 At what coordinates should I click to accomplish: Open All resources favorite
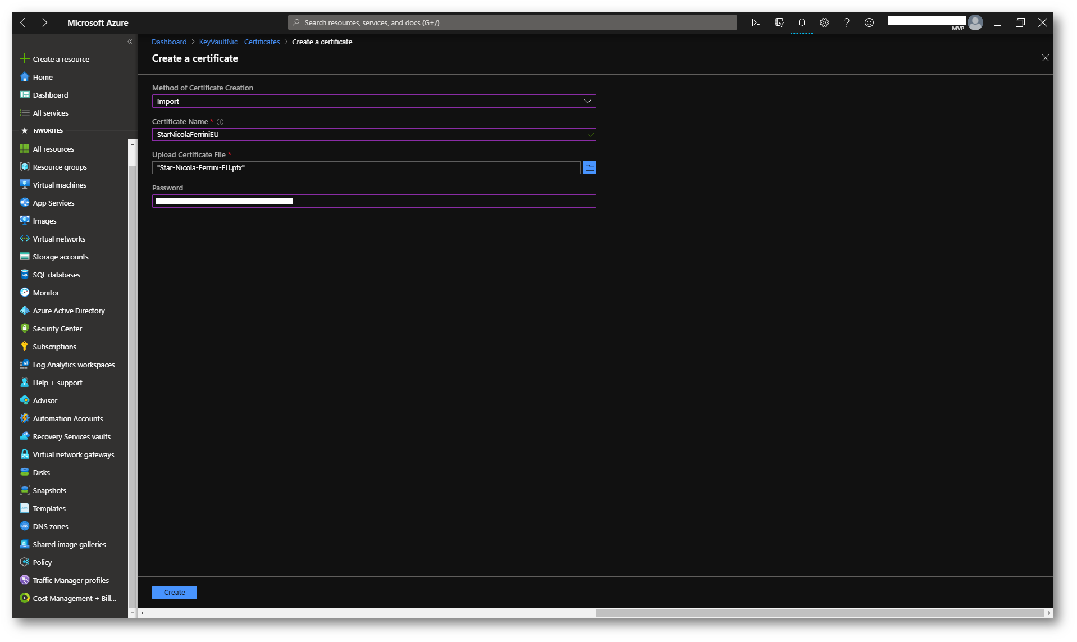tap(47, 149)
